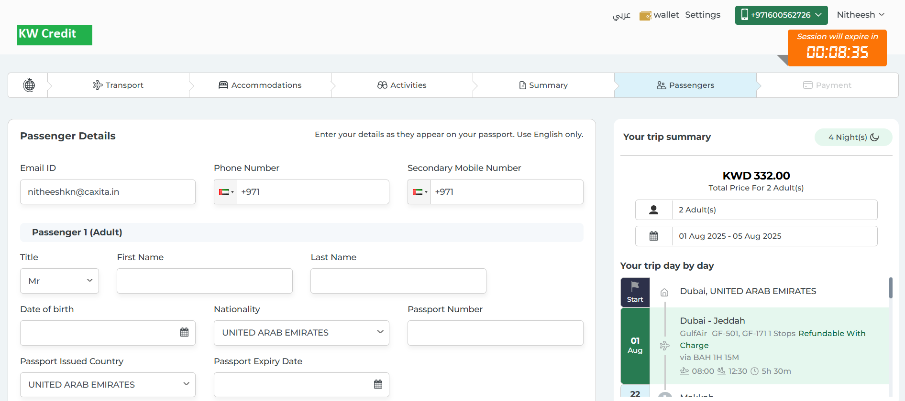Screen dimensions: 905x401
Task: Go to the Transport step tab
Action: 118,85
